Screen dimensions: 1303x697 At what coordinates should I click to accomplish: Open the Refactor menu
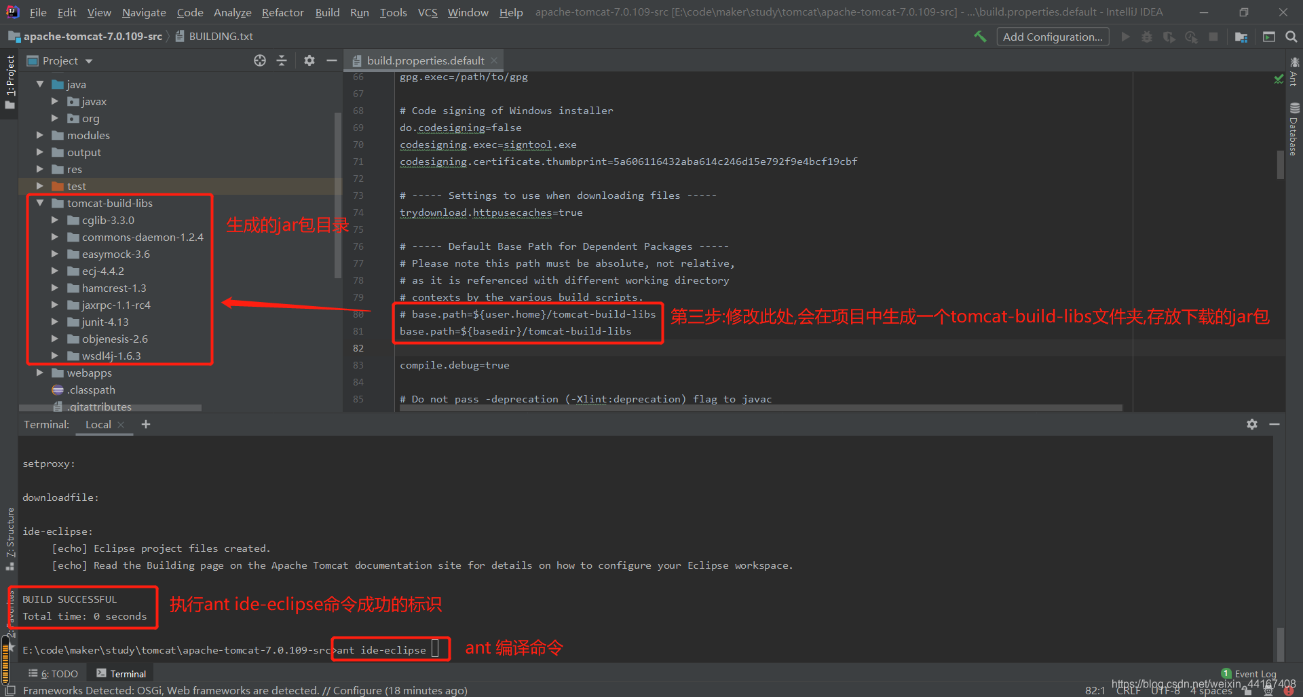(283, 12)
